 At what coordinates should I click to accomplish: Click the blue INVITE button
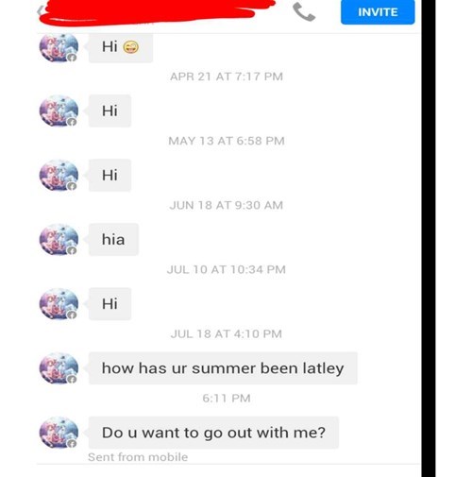[x=378, y=12]
